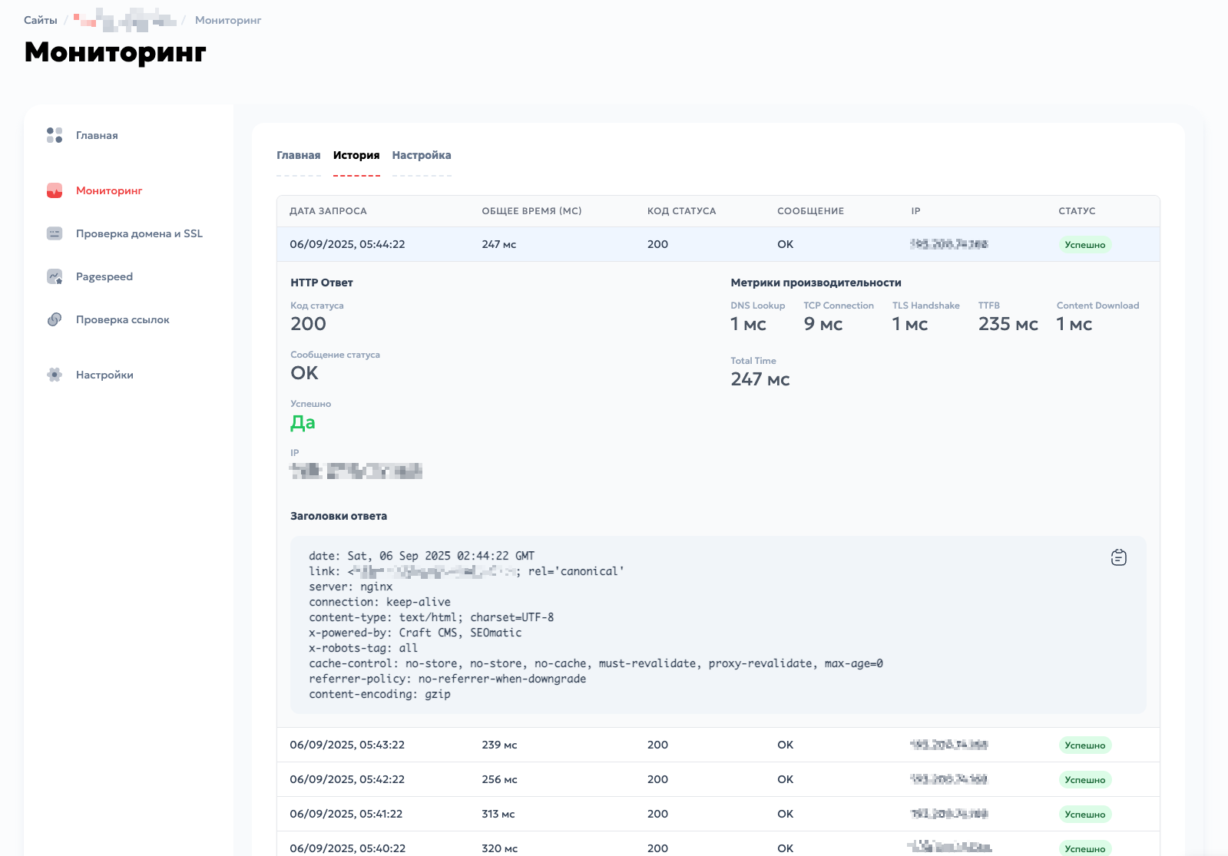Open Мониторинг in the sidebar
The image size is (1228, 856).
(x=109, y=190)
